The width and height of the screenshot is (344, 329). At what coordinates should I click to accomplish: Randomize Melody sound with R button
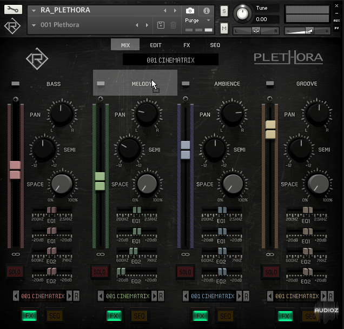point(161,296)
